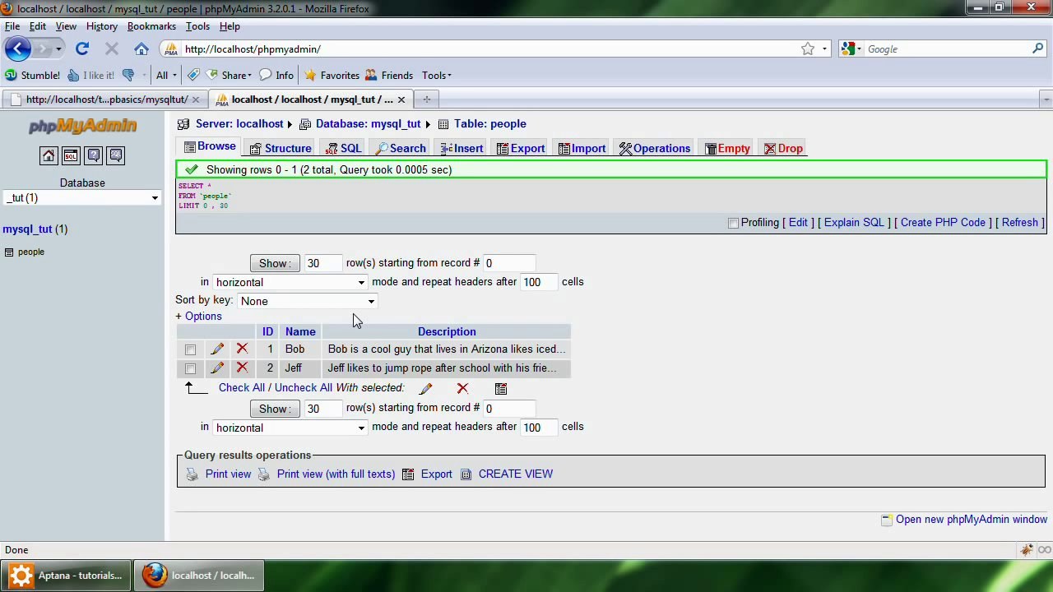Open StumbleUpon All topics dropdown

[x=166, y=76]
